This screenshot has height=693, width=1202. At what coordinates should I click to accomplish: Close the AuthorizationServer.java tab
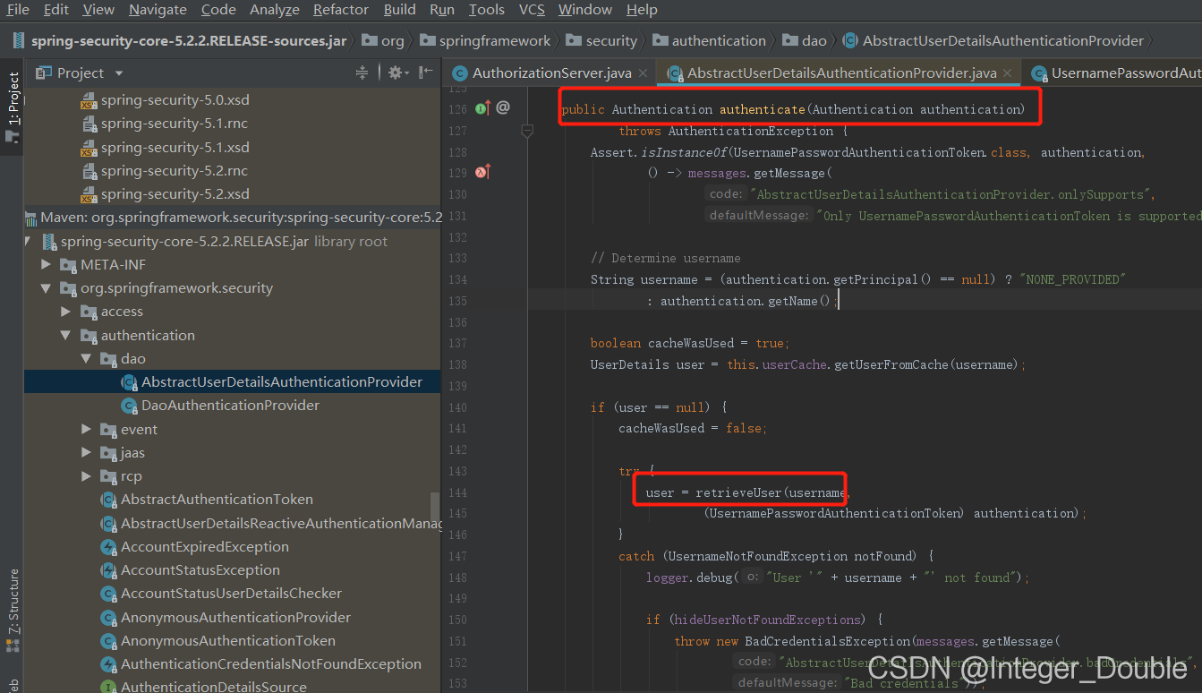[x=644, y=73]
